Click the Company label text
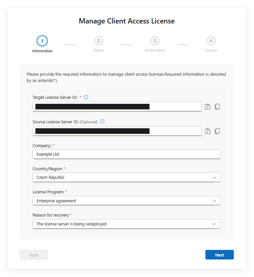Image resolution: width=254 pixels, height=277 pixels. pos(42,146)
